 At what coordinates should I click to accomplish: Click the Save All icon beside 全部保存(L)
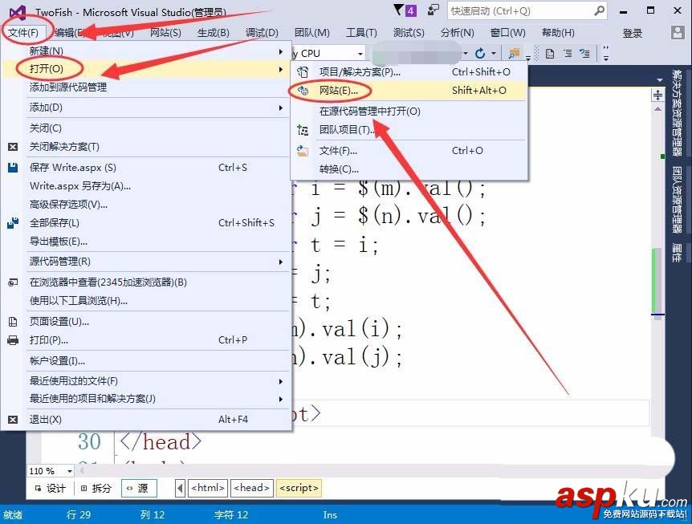coord(10,223)
